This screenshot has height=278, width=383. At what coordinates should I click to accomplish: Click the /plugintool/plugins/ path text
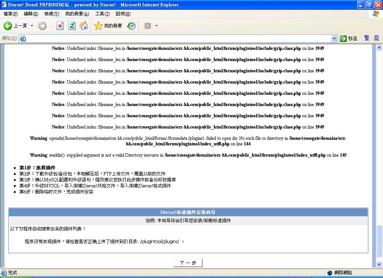[160, 242]
